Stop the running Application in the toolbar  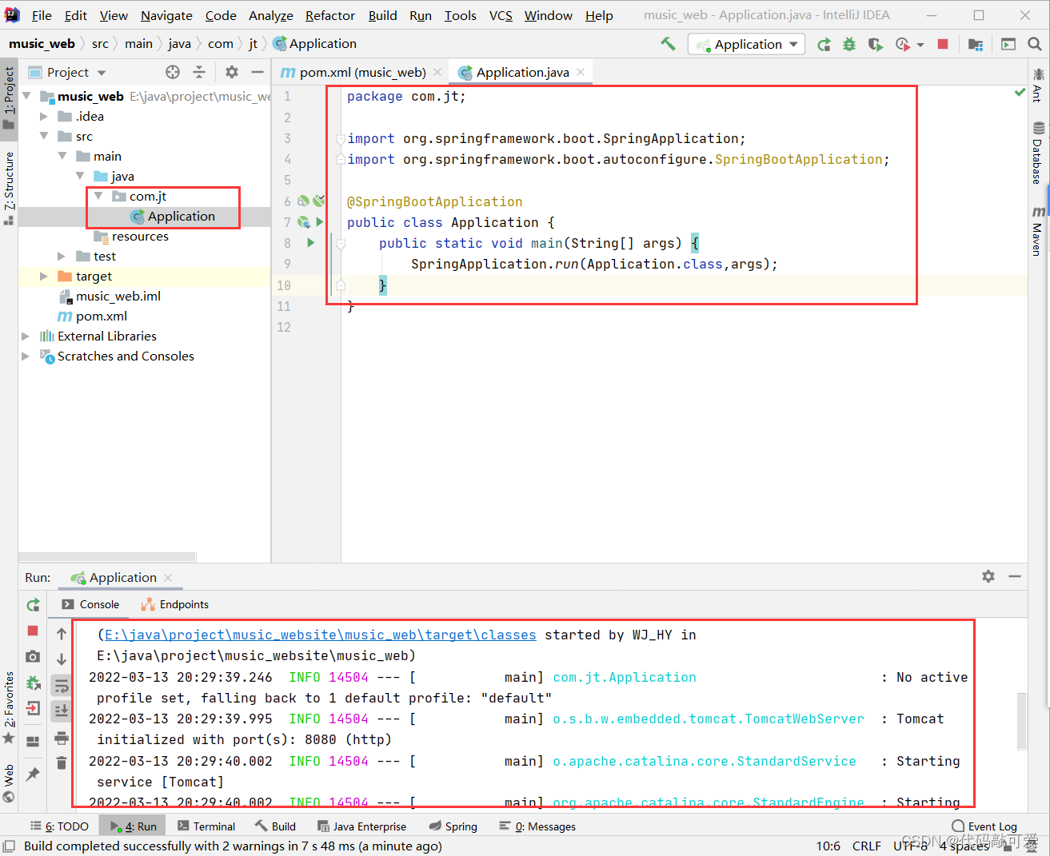coord(943,45)
